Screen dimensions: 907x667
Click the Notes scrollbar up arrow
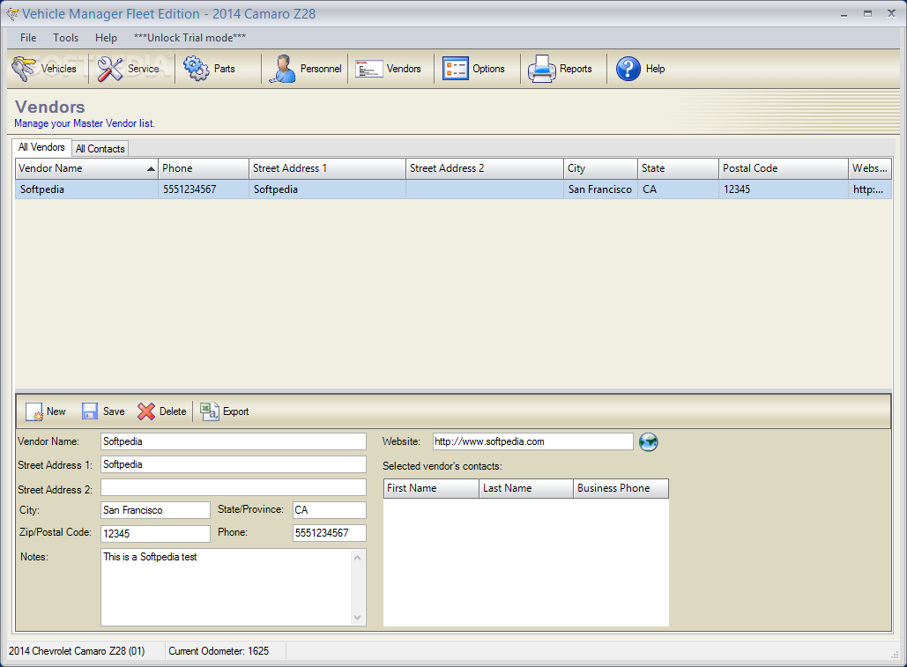(x=358, y=558)
